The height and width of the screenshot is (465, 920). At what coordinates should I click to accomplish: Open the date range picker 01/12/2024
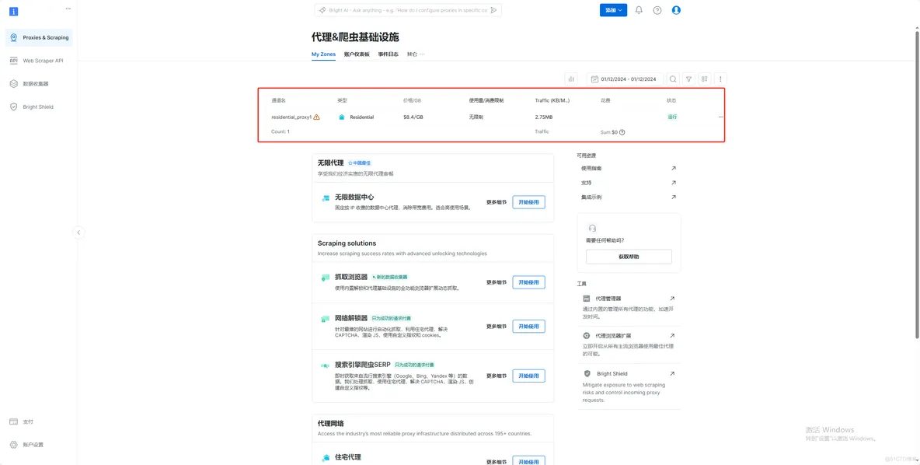point(624,79)
